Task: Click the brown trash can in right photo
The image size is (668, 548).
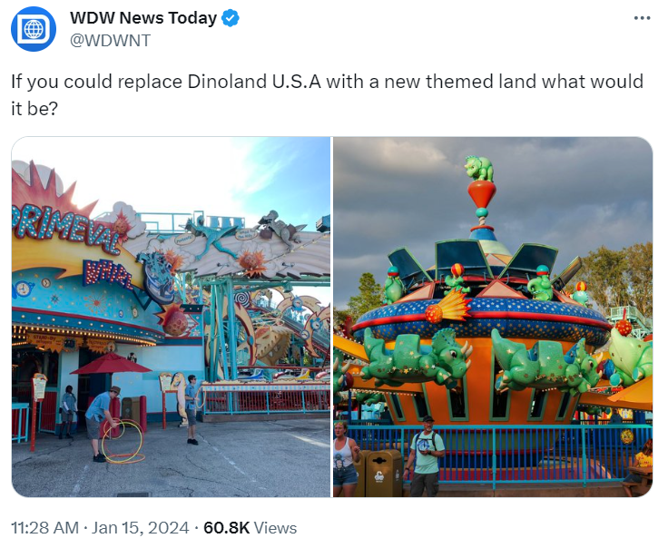Action: click(383, 473)
